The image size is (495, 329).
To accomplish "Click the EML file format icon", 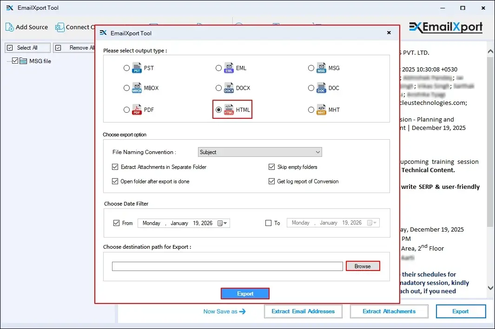I will (229, 68).
